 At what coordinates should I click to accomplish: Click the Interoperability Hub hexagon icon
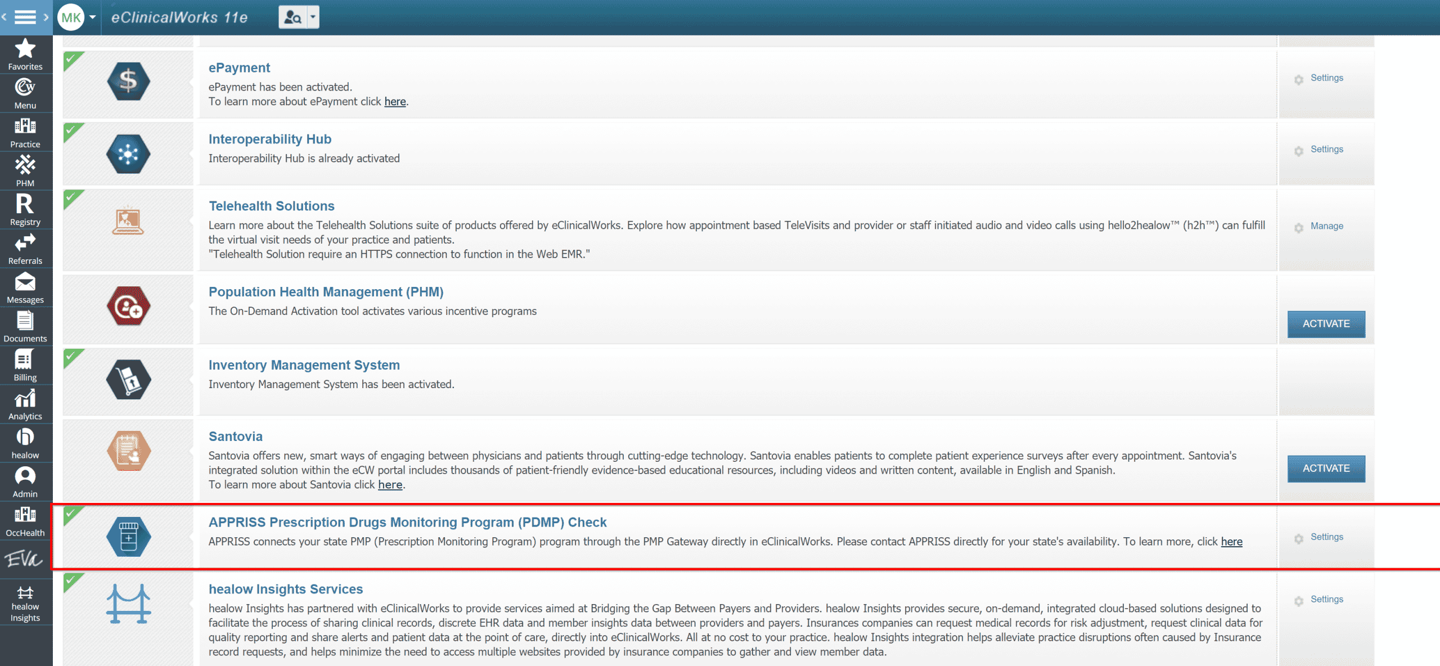point(128,154)
